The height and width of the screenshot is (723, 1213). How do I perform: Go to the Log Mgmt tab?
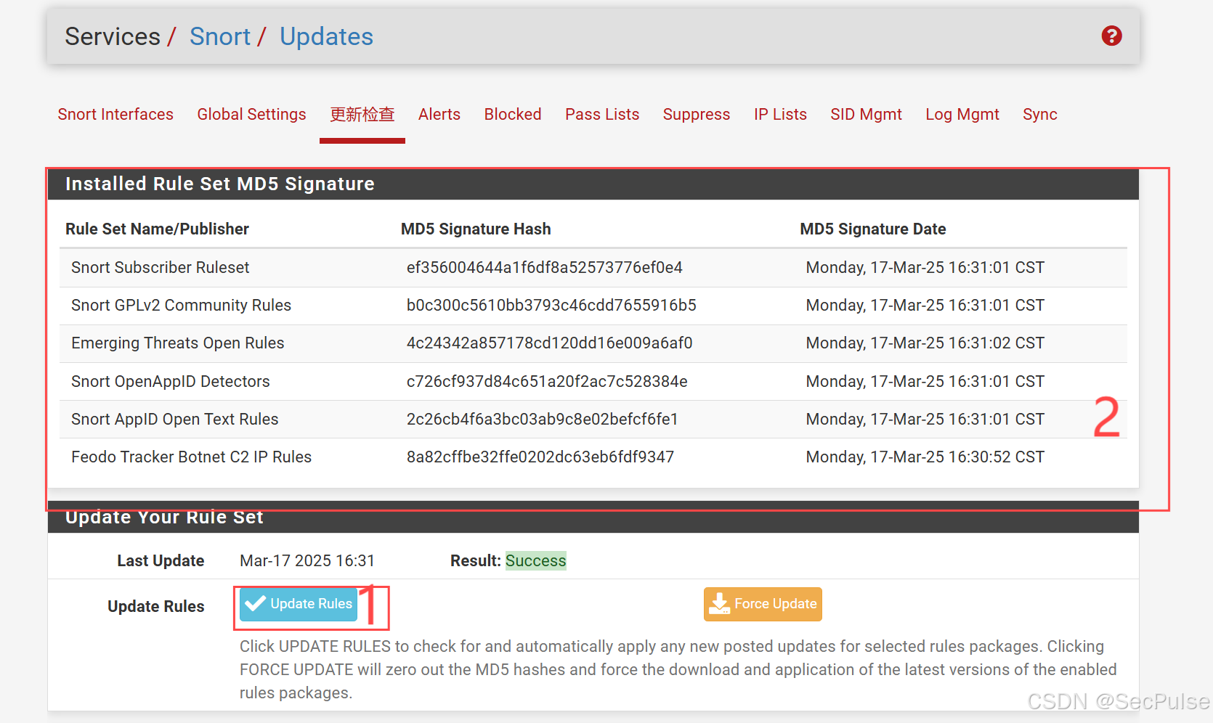pos(962,115)
